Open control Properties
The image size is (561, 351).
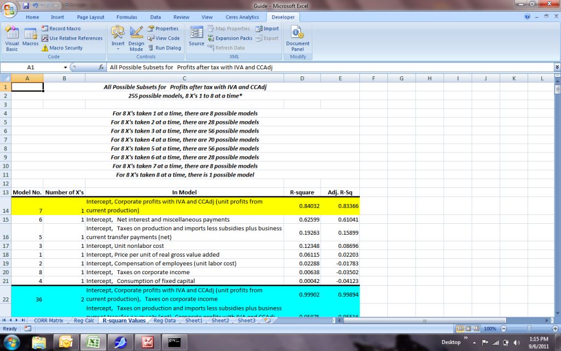163,29
